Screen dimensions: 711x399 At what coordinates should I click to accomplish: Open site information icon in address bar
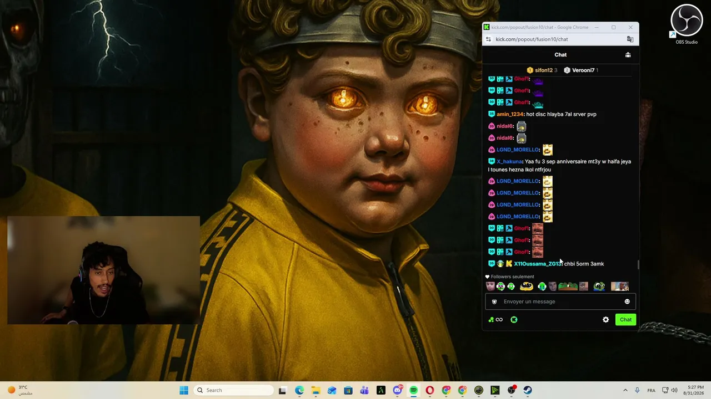point(488,39)
